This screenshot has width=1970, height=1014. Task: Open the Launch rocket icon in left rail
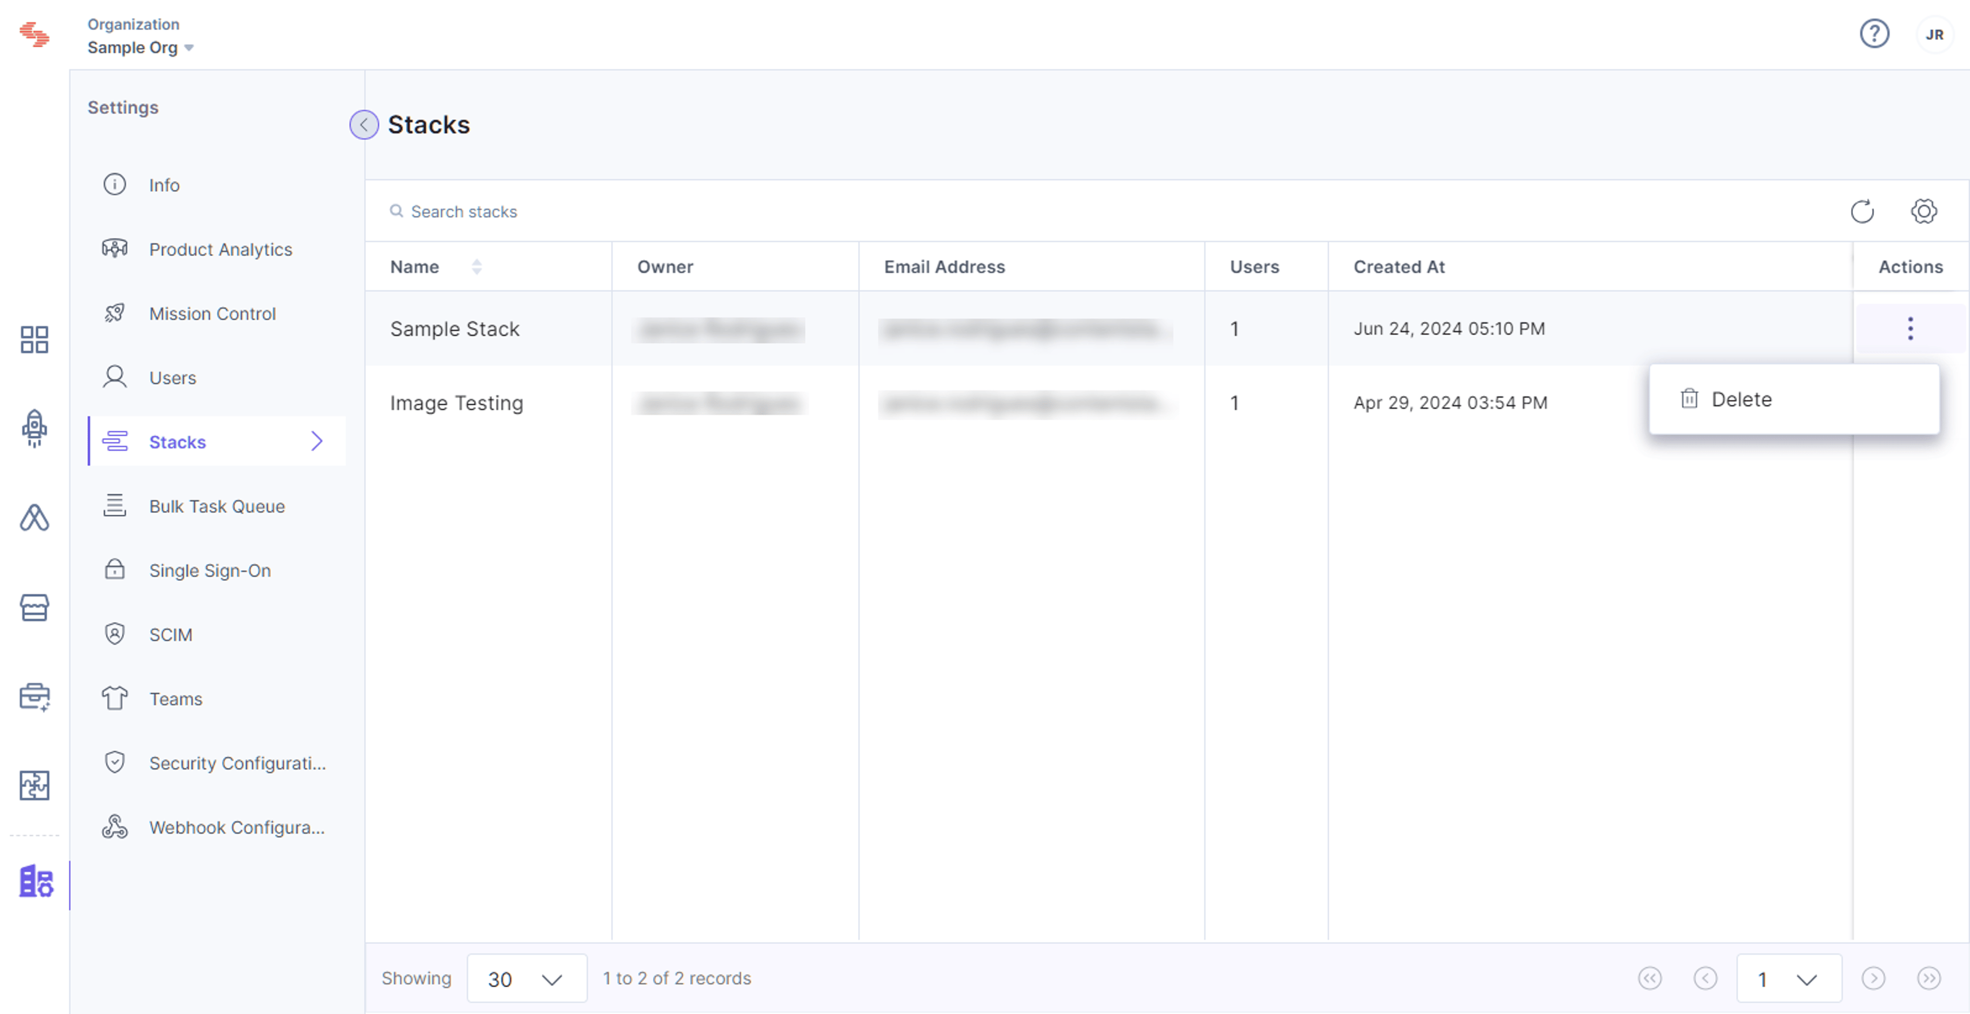coord(34,428)
